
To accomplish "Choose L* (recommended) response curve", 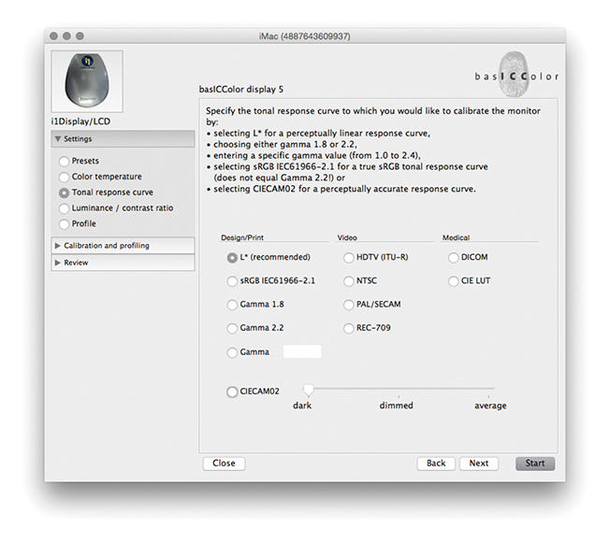I will click(x=232, y=258).
